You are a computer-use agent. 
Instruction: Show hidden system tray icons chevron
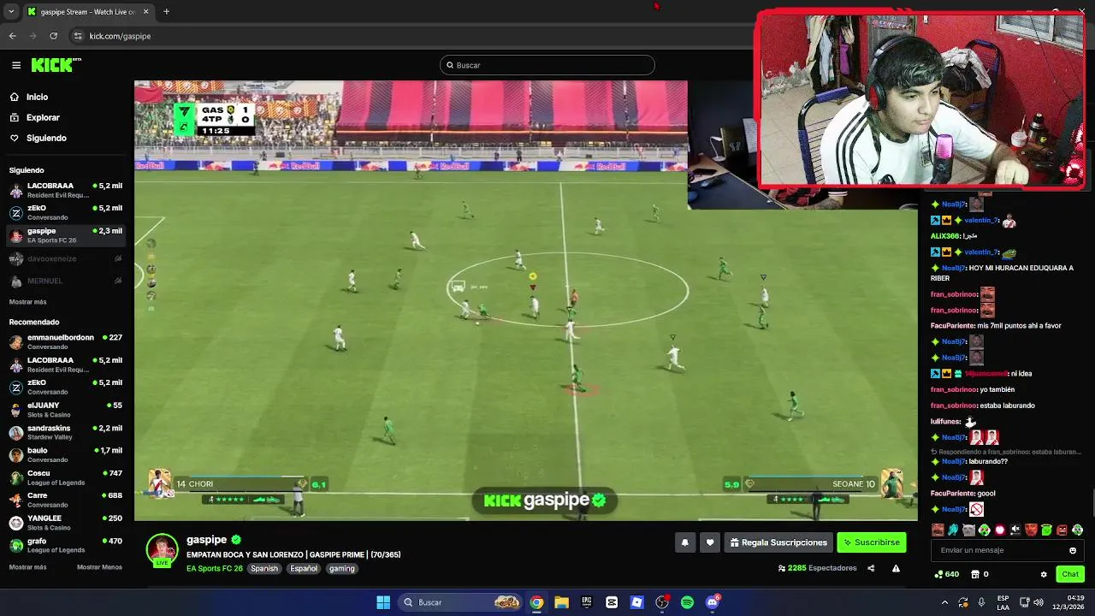click(944, 602)
